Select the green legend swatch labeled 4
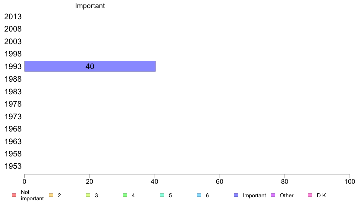Image resolution: width=358 pixels, height=221 pixels. pos(125,195)
